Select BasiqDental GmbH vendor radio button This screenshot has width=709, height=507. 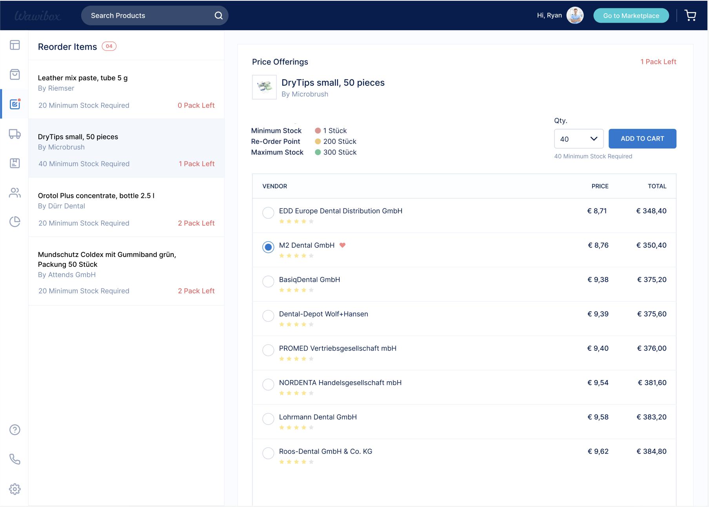268,281
